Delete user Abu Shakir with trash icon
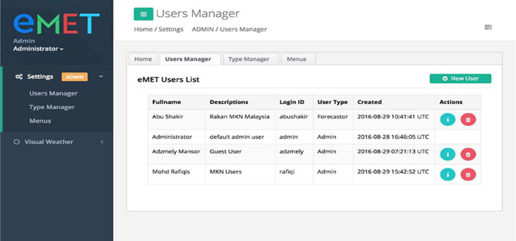Screen dimensions: 516x241 [x=468, y=120]
